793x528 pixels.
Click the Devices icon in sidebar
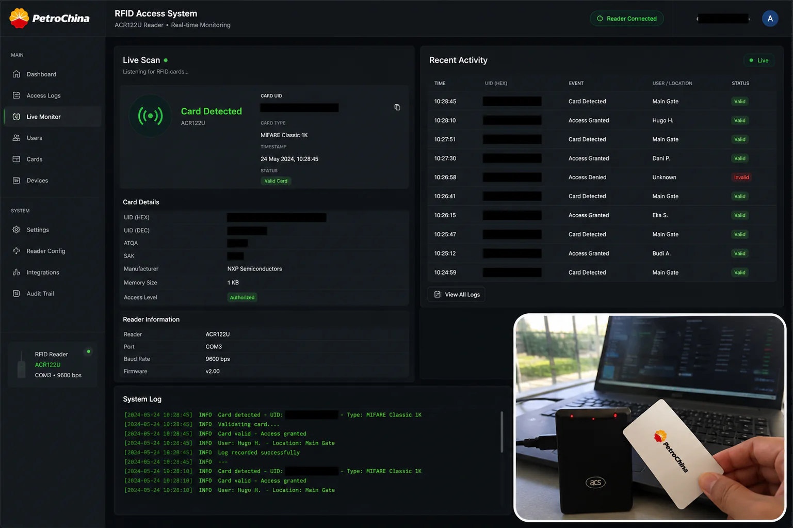click(17, 180)
